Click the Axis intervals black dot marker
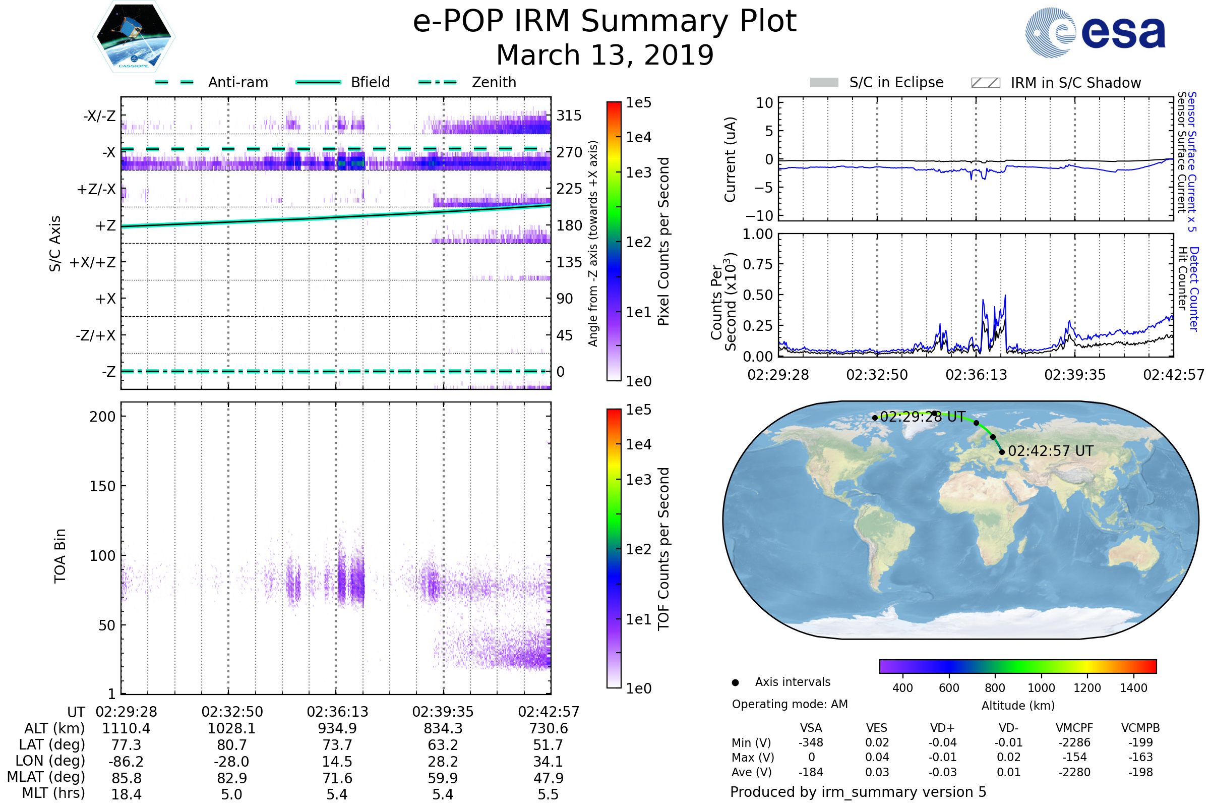The width and height of the screenshot is (1210, 807). 736,683
